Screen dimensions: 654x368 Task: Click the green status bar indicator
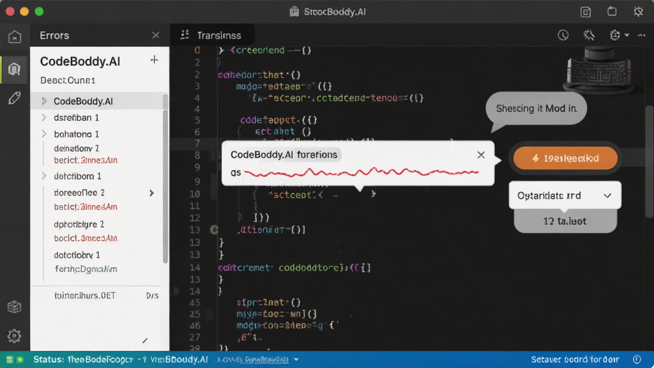[20, 360]
